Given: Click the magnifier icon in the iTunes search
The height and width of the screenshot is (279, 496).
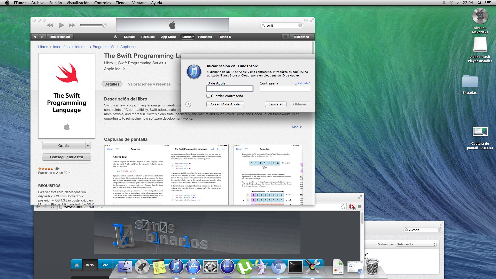Looking at the screenshot, I should [263, 25].
